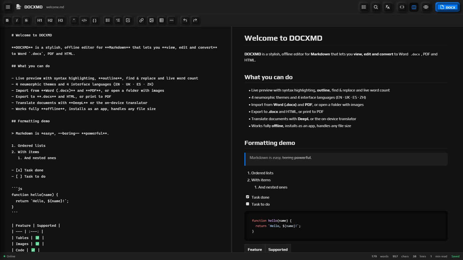Switch to preview-only eye view
The width and height of the screenshot is (463, 260).
[426, 7]
